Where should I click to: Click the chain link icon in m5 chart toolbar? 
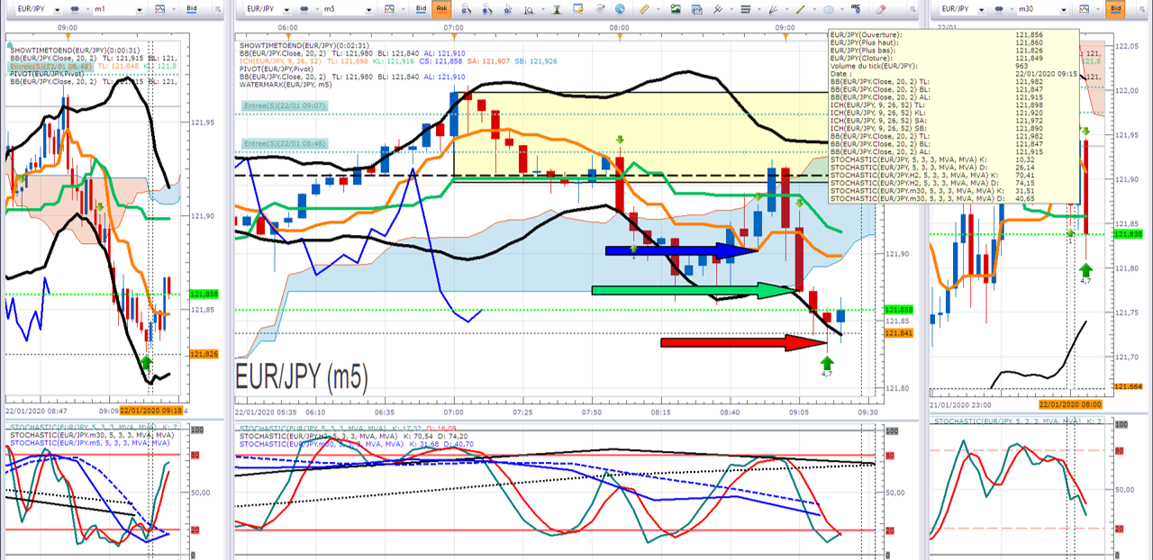click(x=304, y=9)
